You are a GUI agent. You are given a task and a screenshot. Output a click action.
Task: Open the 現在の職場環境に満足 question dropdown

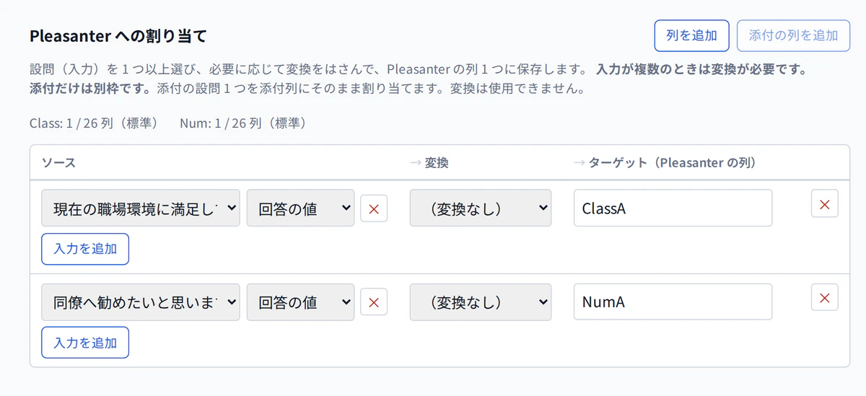[x=141, y=208]
